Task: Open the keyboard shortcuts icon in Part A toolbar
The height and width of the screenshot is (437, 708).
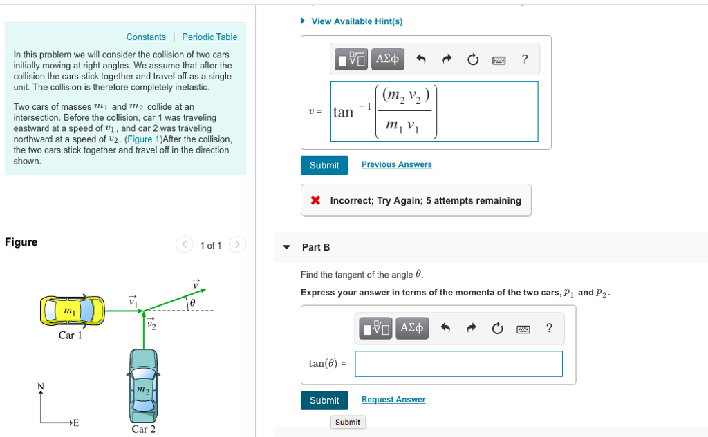Action: 499,59
